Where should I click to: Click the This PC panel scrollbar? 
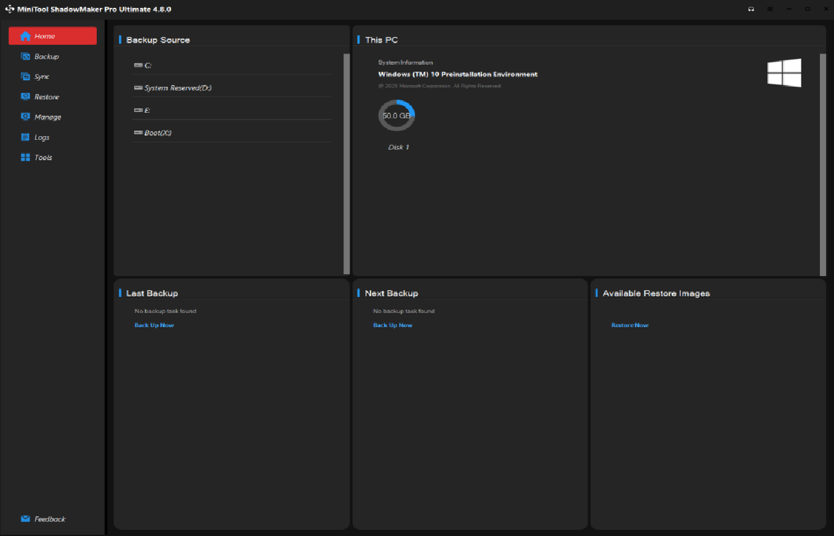tap(823, 165)
